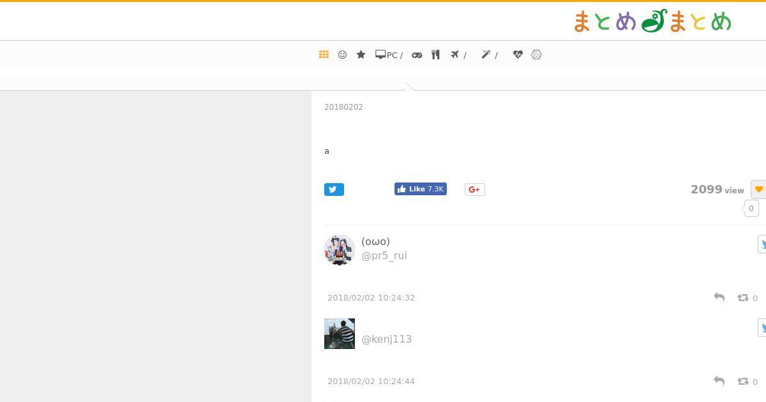Click the Facebook Like 7.3K button
Image resolution: width=766 pixels, height=402 pixels.
(x=421, y=189)
